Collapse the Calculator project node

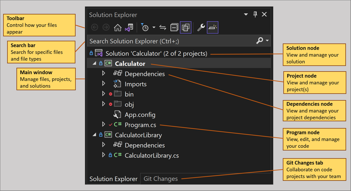pyautogui.click(x=95, y=63)
